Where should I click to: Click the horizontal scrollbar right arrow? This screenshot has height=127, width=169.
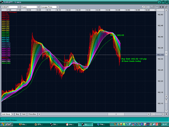click(x=149, y=114)
